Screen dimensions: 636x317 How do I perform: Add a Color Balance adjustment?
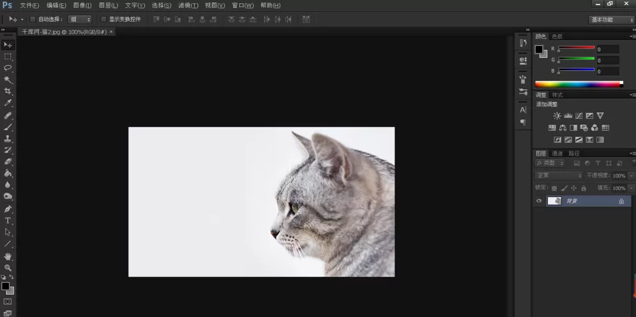(x=563, y=128)
